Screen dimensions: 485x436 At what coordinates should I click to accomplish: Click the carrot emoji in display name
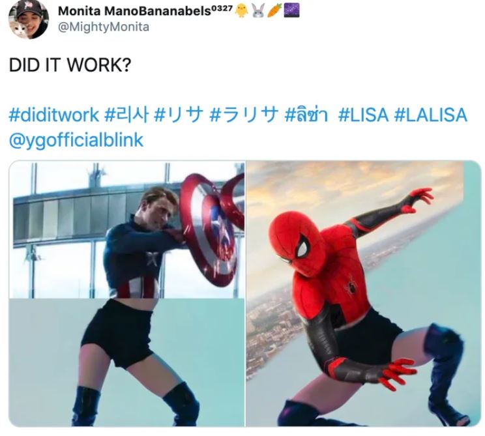274,10
